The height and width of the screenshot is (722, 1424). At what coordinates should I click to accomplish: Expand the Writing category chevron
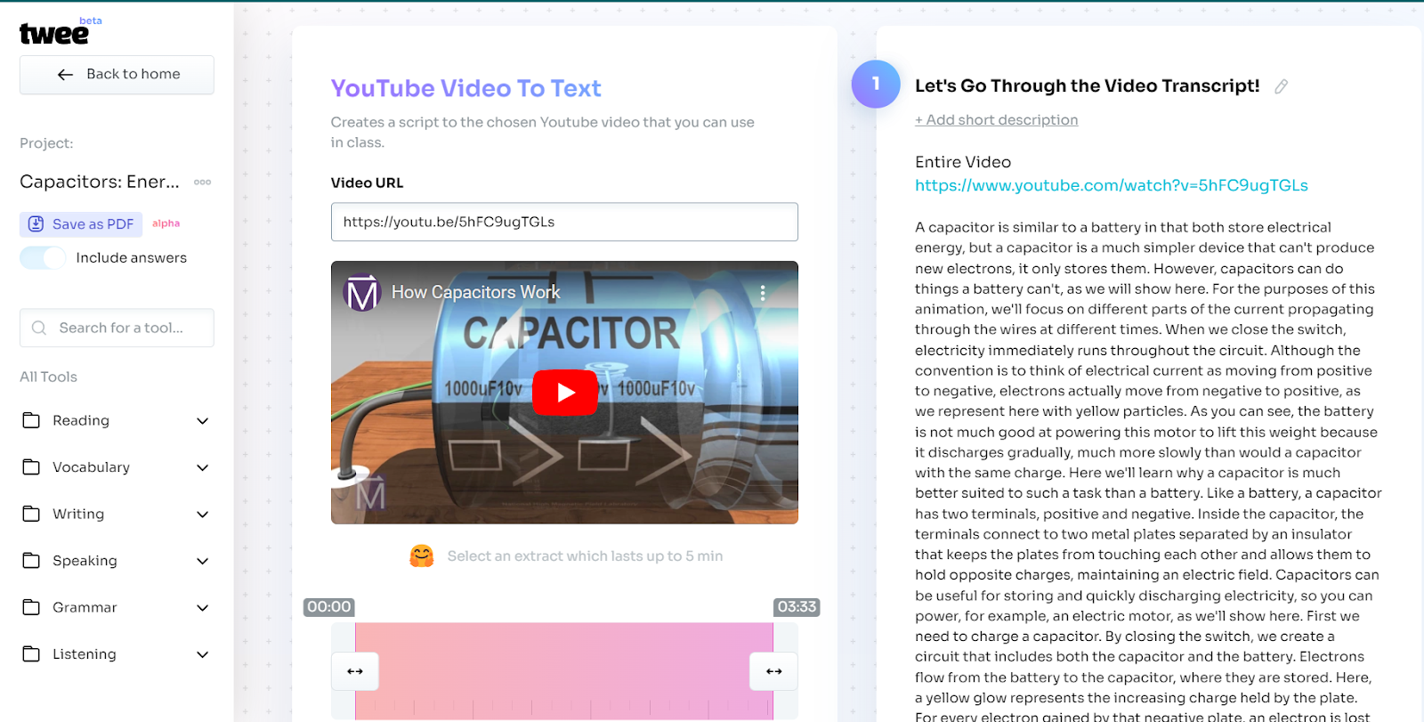coord(203,515)
